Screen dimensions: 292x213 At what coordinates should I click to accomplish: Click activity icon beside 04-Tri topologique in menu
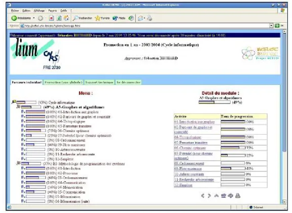click(23, 121)
